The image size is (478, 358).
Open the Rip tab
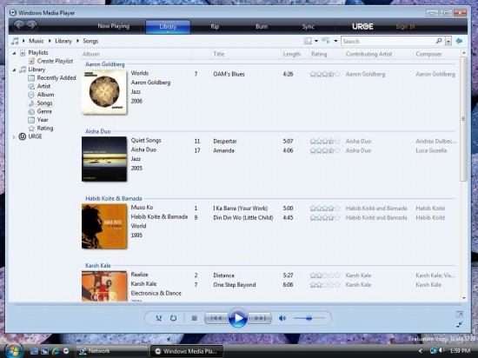coord(215,27)
